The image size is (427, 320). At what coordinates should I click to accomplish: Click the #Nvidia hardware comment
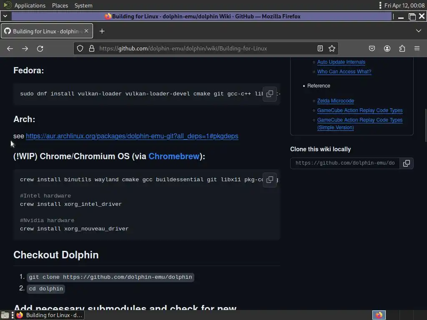tap(47, 220)
